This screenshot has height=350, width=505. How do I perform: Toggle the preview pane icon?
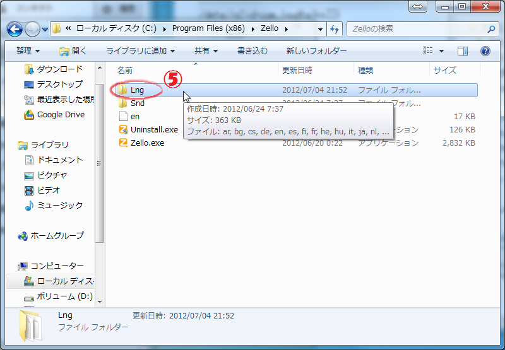click(463, 51)
